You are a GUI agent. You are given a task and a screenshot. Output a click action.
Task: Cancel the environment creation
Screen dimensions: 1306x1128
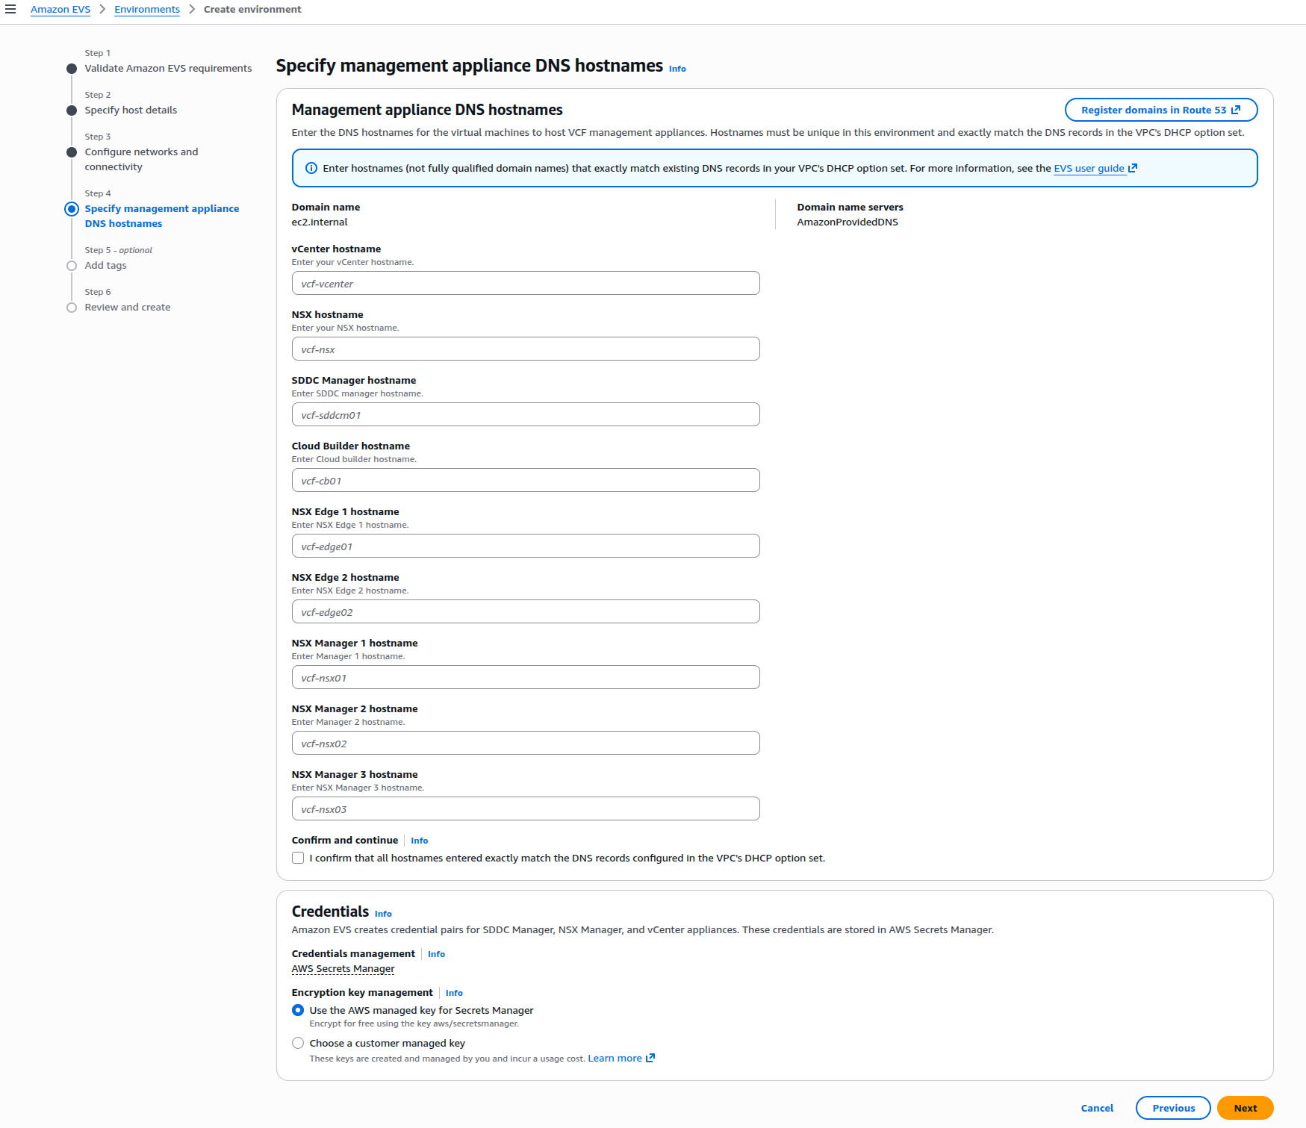[x=1096, y=1108]
